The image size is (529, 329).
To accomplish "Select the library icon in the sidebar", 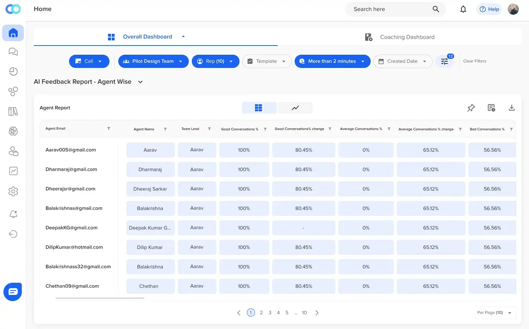I will coord(13,111).
